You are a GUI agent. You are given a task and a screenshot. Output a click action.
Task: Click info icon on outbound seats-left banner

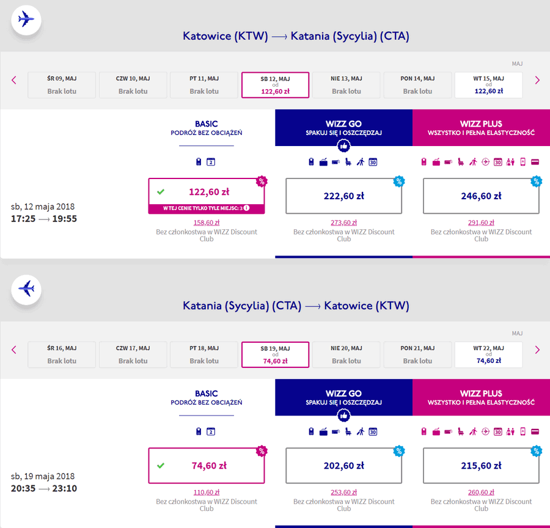247,208
